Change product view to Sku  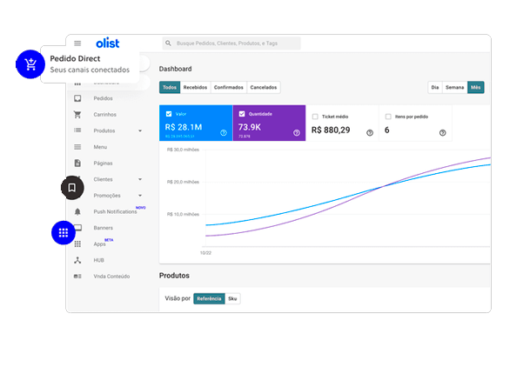pyautogui.click(x=232, y=298)
